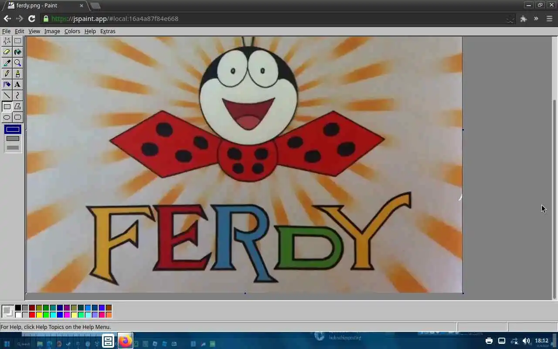Open the View menu
Screen dimensions: 558x349
pos(34,31)
